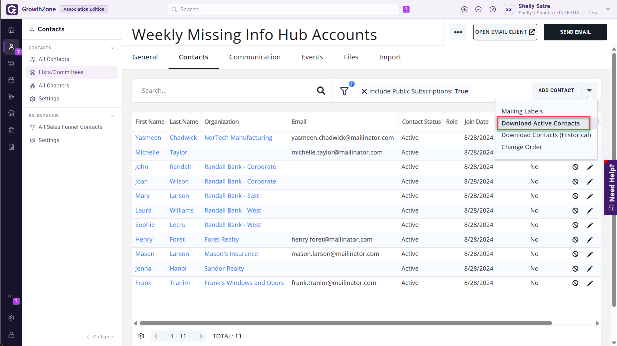The image size is (617, 346).
Task: Click the quick add plus circle icon
Action: click(x=464, y=9)
